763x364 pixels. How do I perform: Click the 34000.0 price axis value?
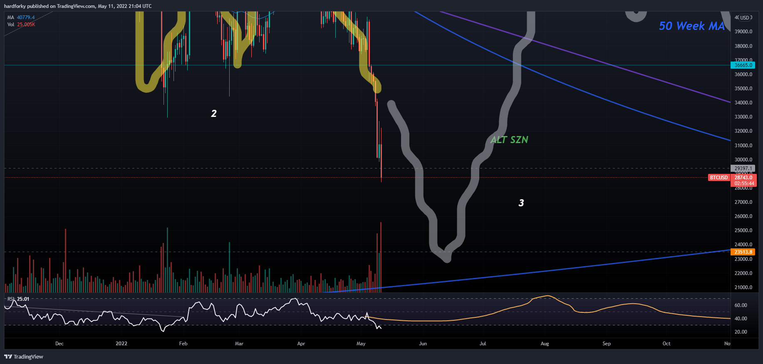pyautogui.click(x=743, y=103)
